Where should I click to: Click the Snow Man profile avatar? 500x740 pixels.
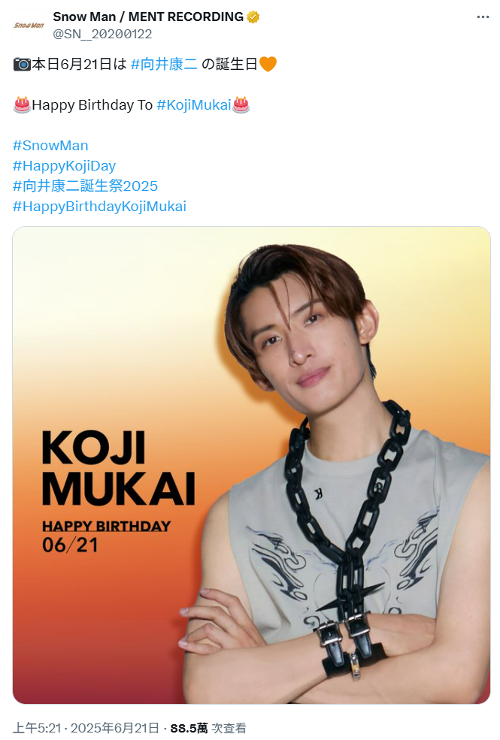pyautogui.click(x=29, y=25)
